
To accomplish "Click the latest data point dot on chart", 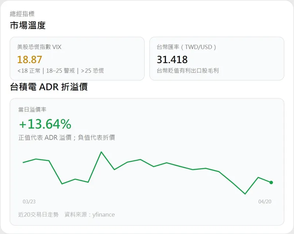I will [271, 182].
